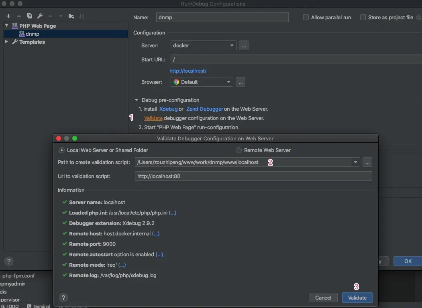422x308 pixels.
Task: Show details for Loaded php.ini
Action: 173,213
